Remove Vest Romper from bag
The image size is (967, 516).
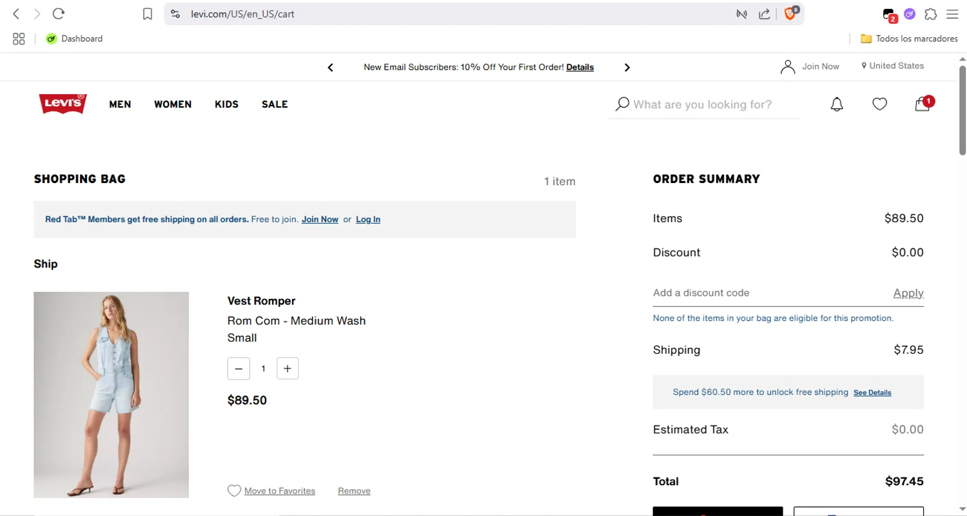354,491
